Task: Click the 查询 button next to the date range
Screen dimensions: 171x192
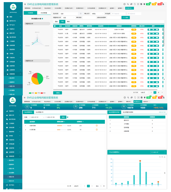Action: [63, 117]
